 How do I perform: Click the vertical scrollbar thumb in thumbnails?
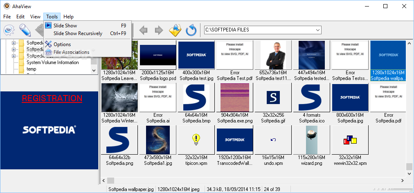click(x=409, y=166)
